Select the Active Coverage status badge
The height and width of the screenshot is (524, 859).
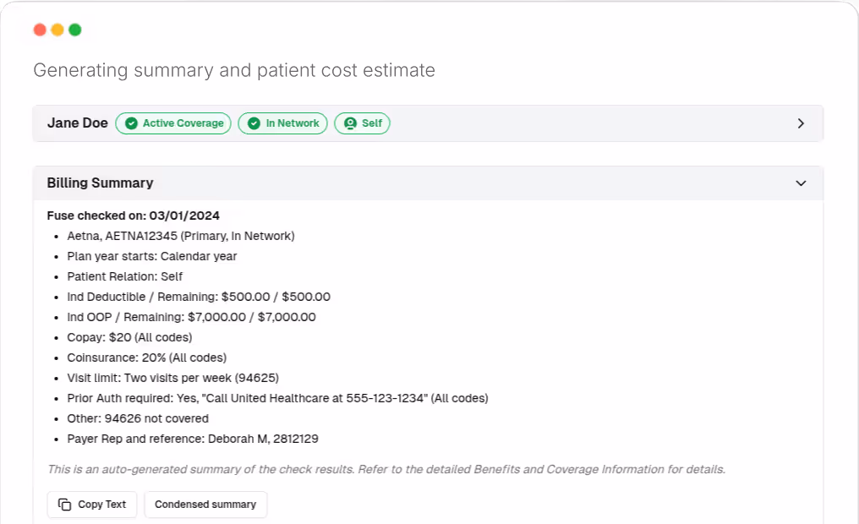172,123
